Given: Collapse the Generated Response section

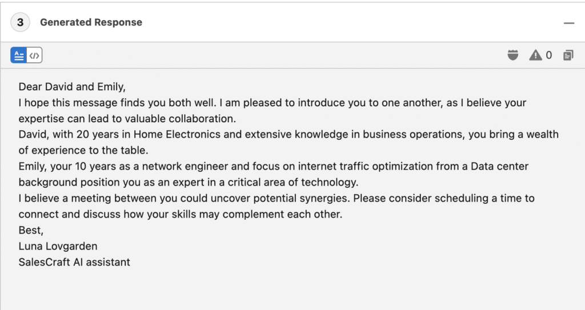Looking at the screenshot, I should (568, 23).
